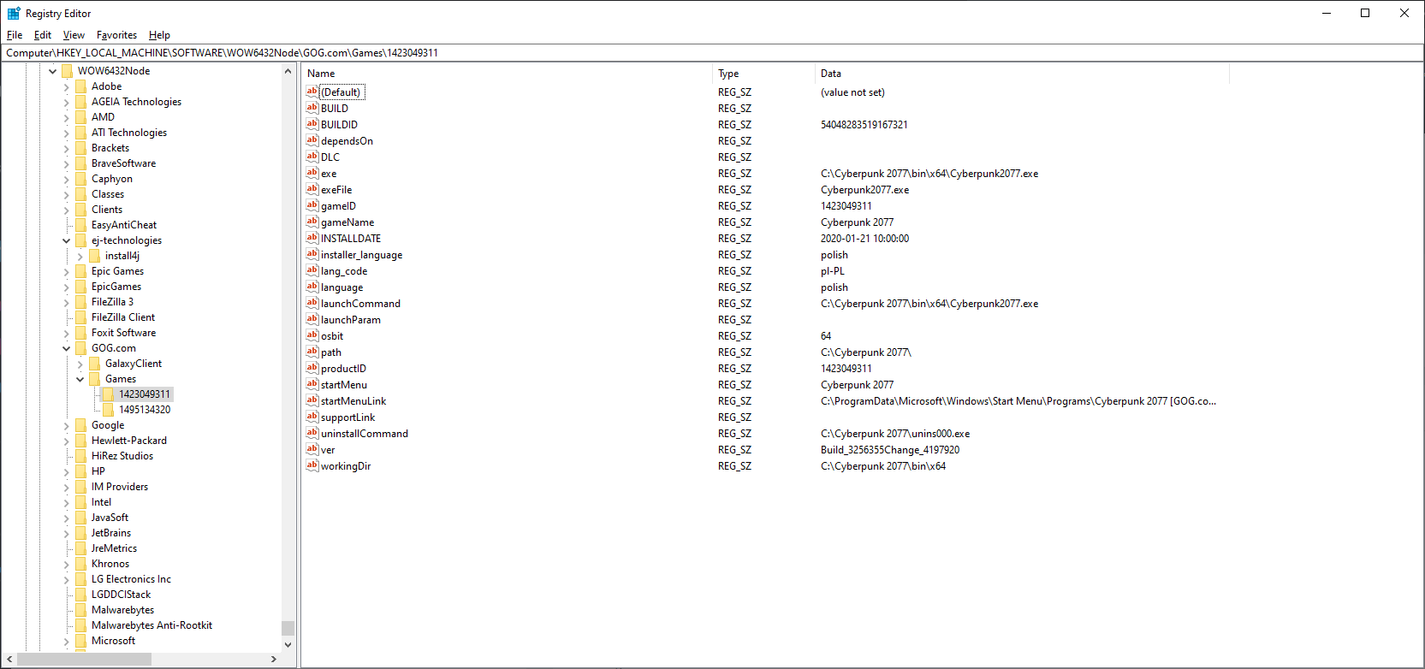Collapse the ej-technologies tree node
Viewport: 1425px width, 669px height.
(x=67, y=240)
